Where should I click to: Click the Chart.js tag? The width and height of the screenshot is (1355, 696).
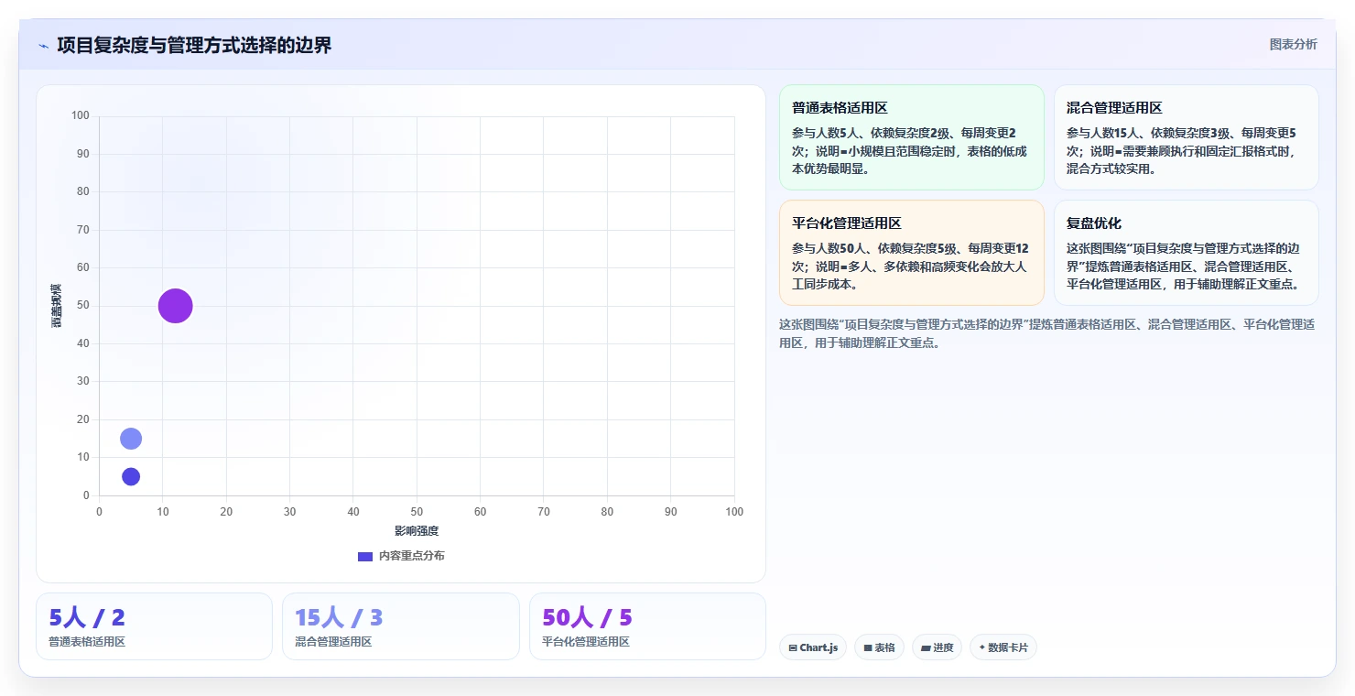[x=813, y=647]
